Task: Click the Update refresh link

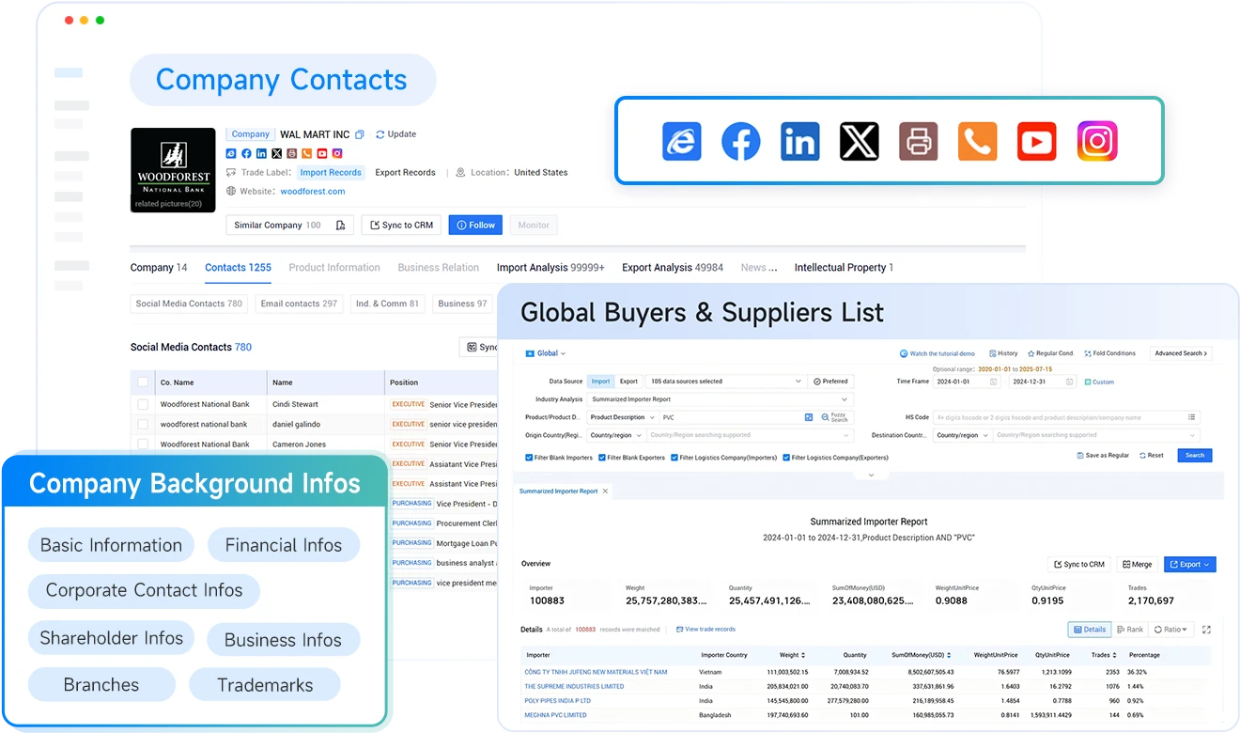Action: pos(395,134)
